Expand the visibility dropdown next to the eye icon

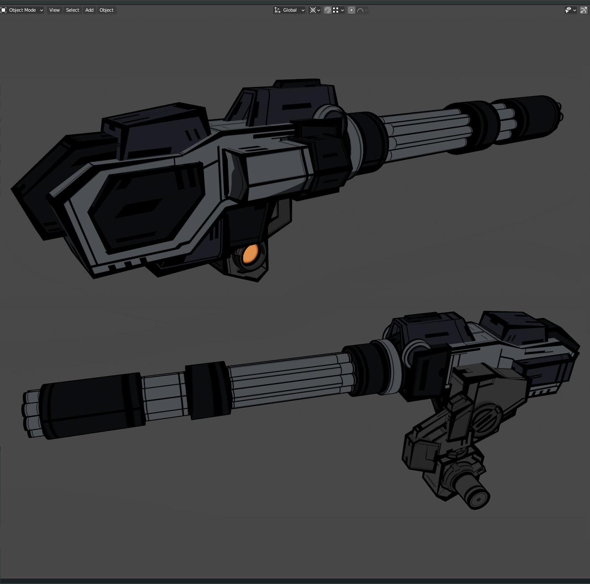575,10
